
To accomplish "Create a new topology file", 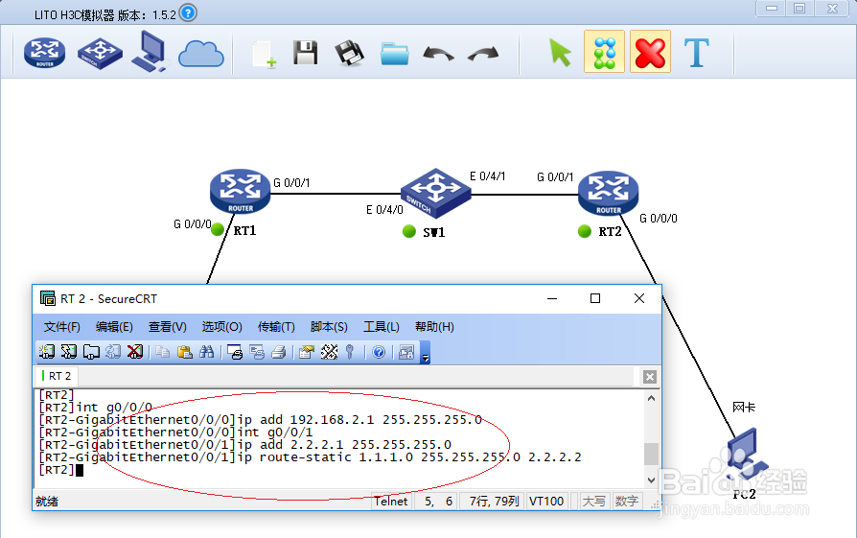I will click(x=265, y=54).
